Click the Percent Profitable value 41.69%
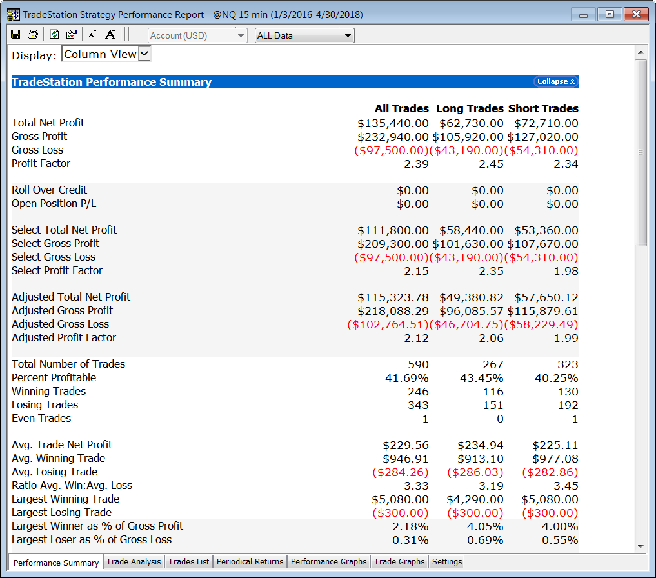Screen dimensions: 656x578 406,379
